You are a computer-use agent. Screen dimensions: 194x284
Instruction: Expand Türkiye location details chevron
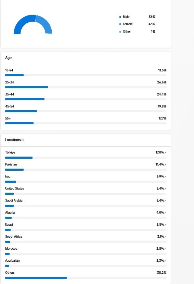(x=165, y=153)
